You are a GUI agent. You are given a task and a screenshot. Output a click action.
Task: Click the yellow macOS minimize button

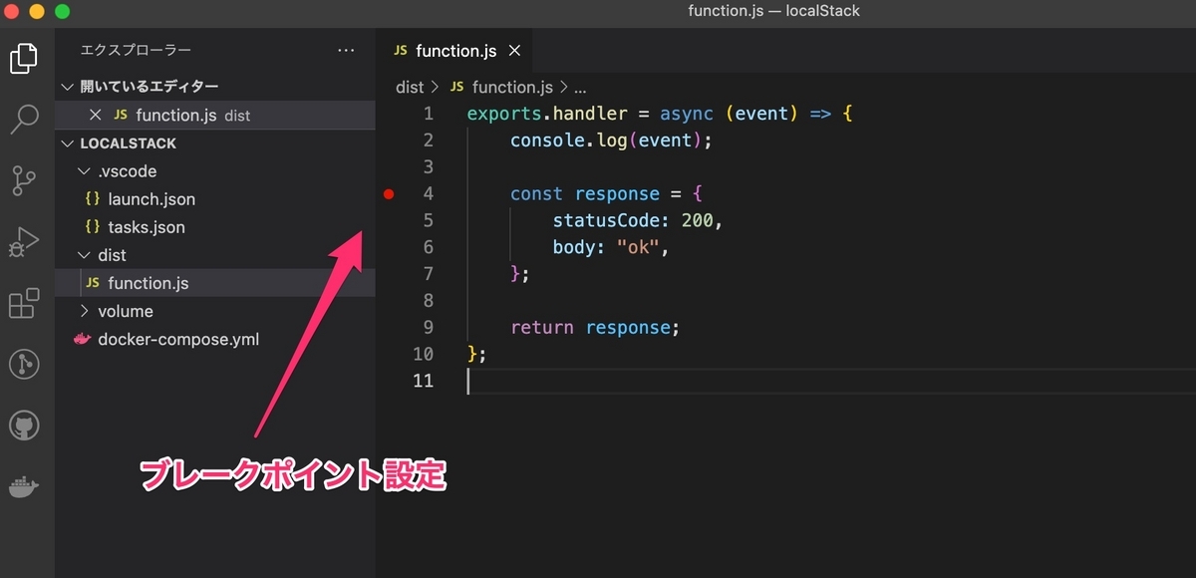point(38,12)
